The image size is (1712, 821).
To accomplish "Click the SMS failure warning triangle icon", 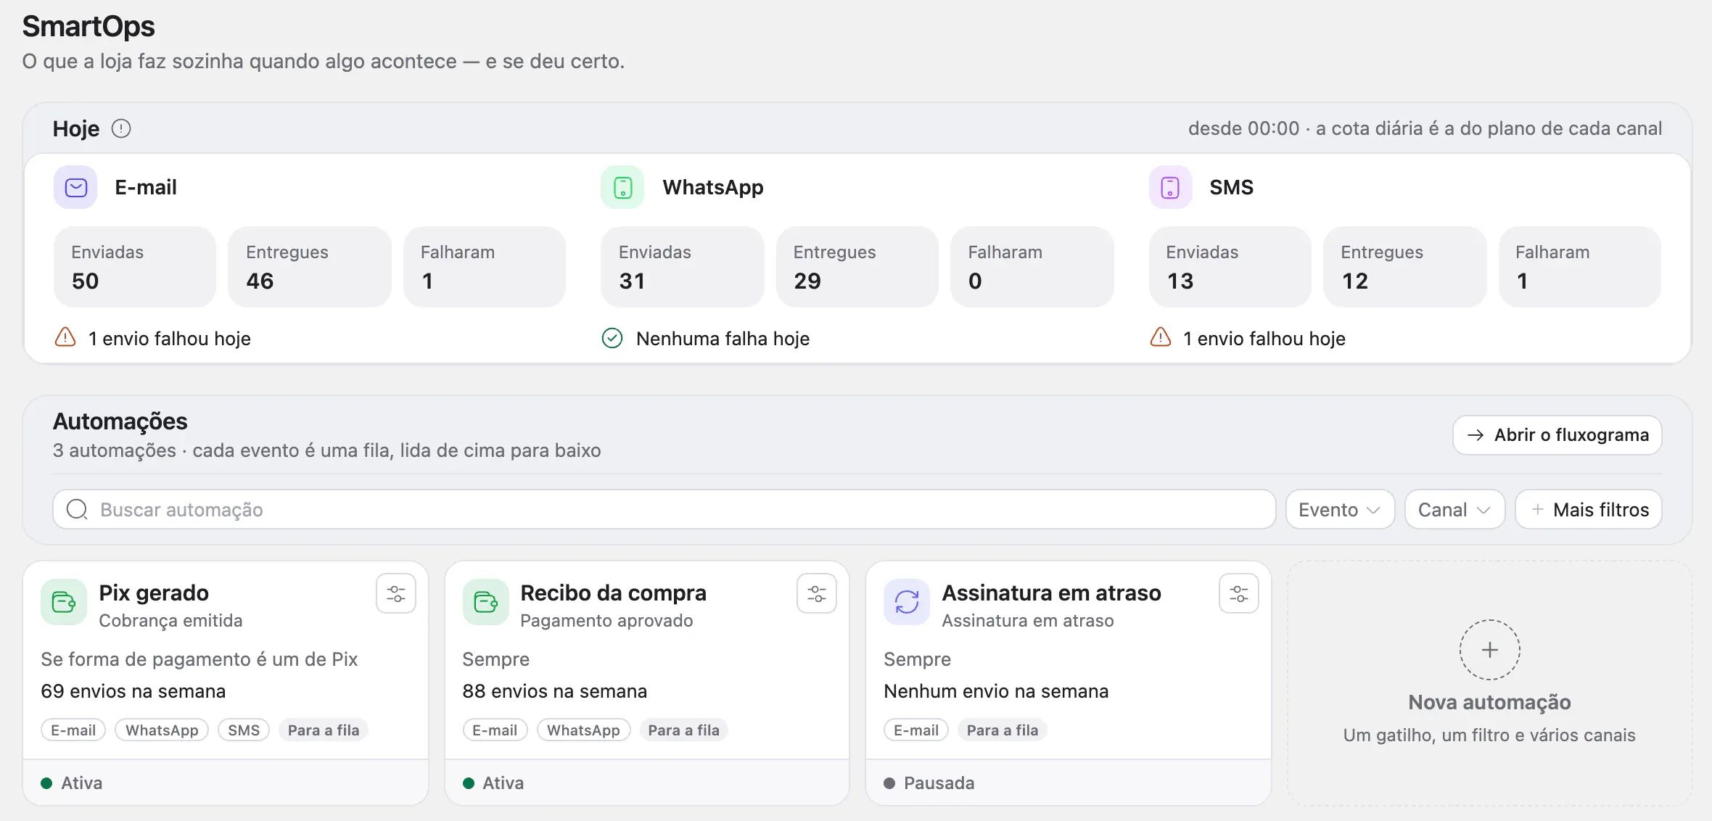I will 1161,337.
